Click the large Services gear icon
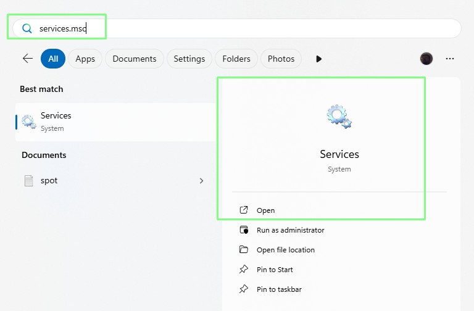The height and width of the screenshot is (311, 474). tap(339, 117)
